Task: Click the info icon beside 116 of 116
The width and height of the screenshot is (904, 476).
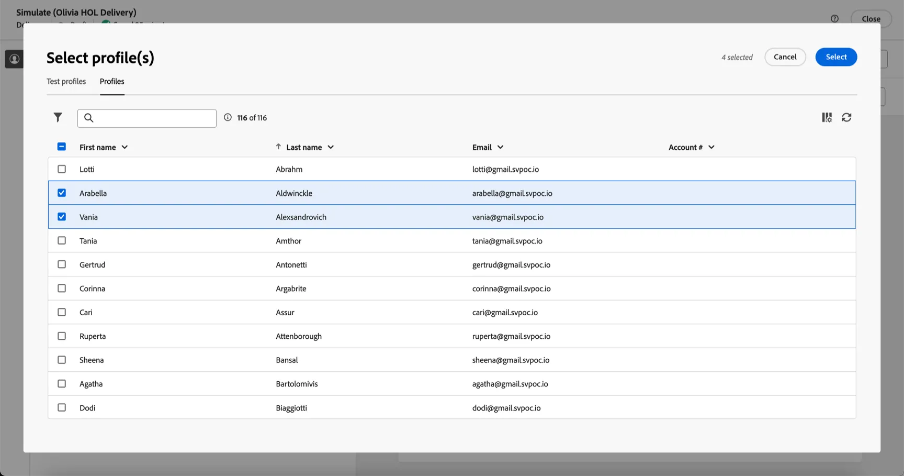Action: point(228,117)
